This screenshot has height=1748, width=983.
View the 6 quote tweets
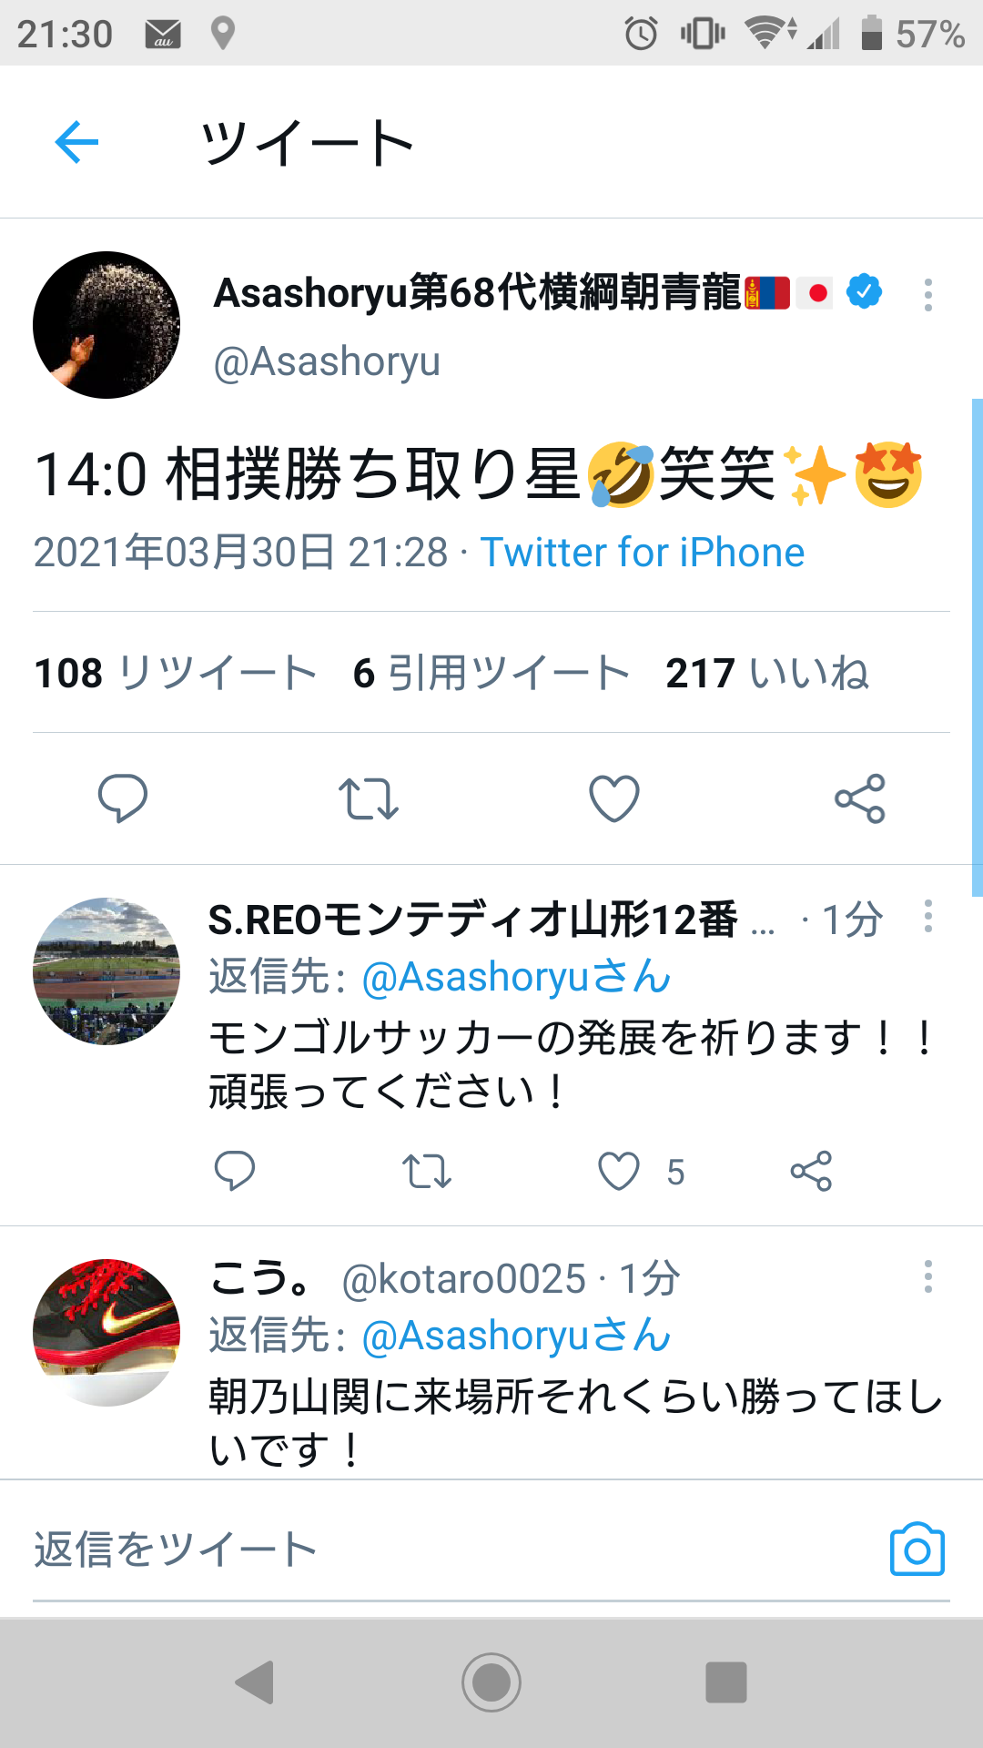[x=491, y=673]
